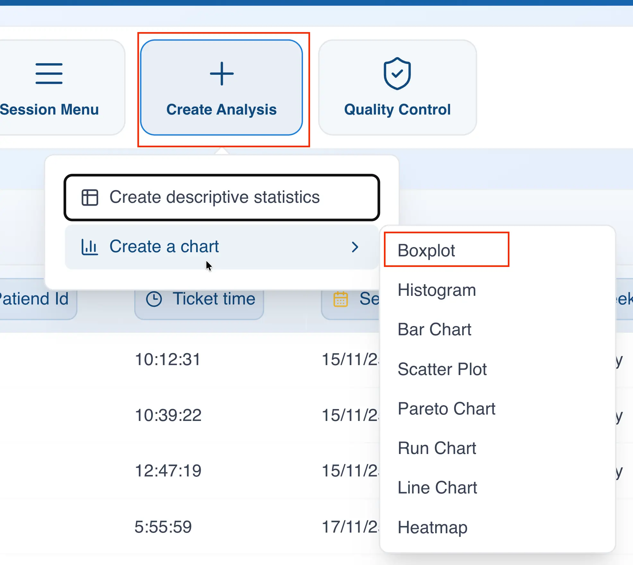Select Scatter Plot option
Image resolution: width=633 pixels, height=565 pixels.
tap(442, 369)
